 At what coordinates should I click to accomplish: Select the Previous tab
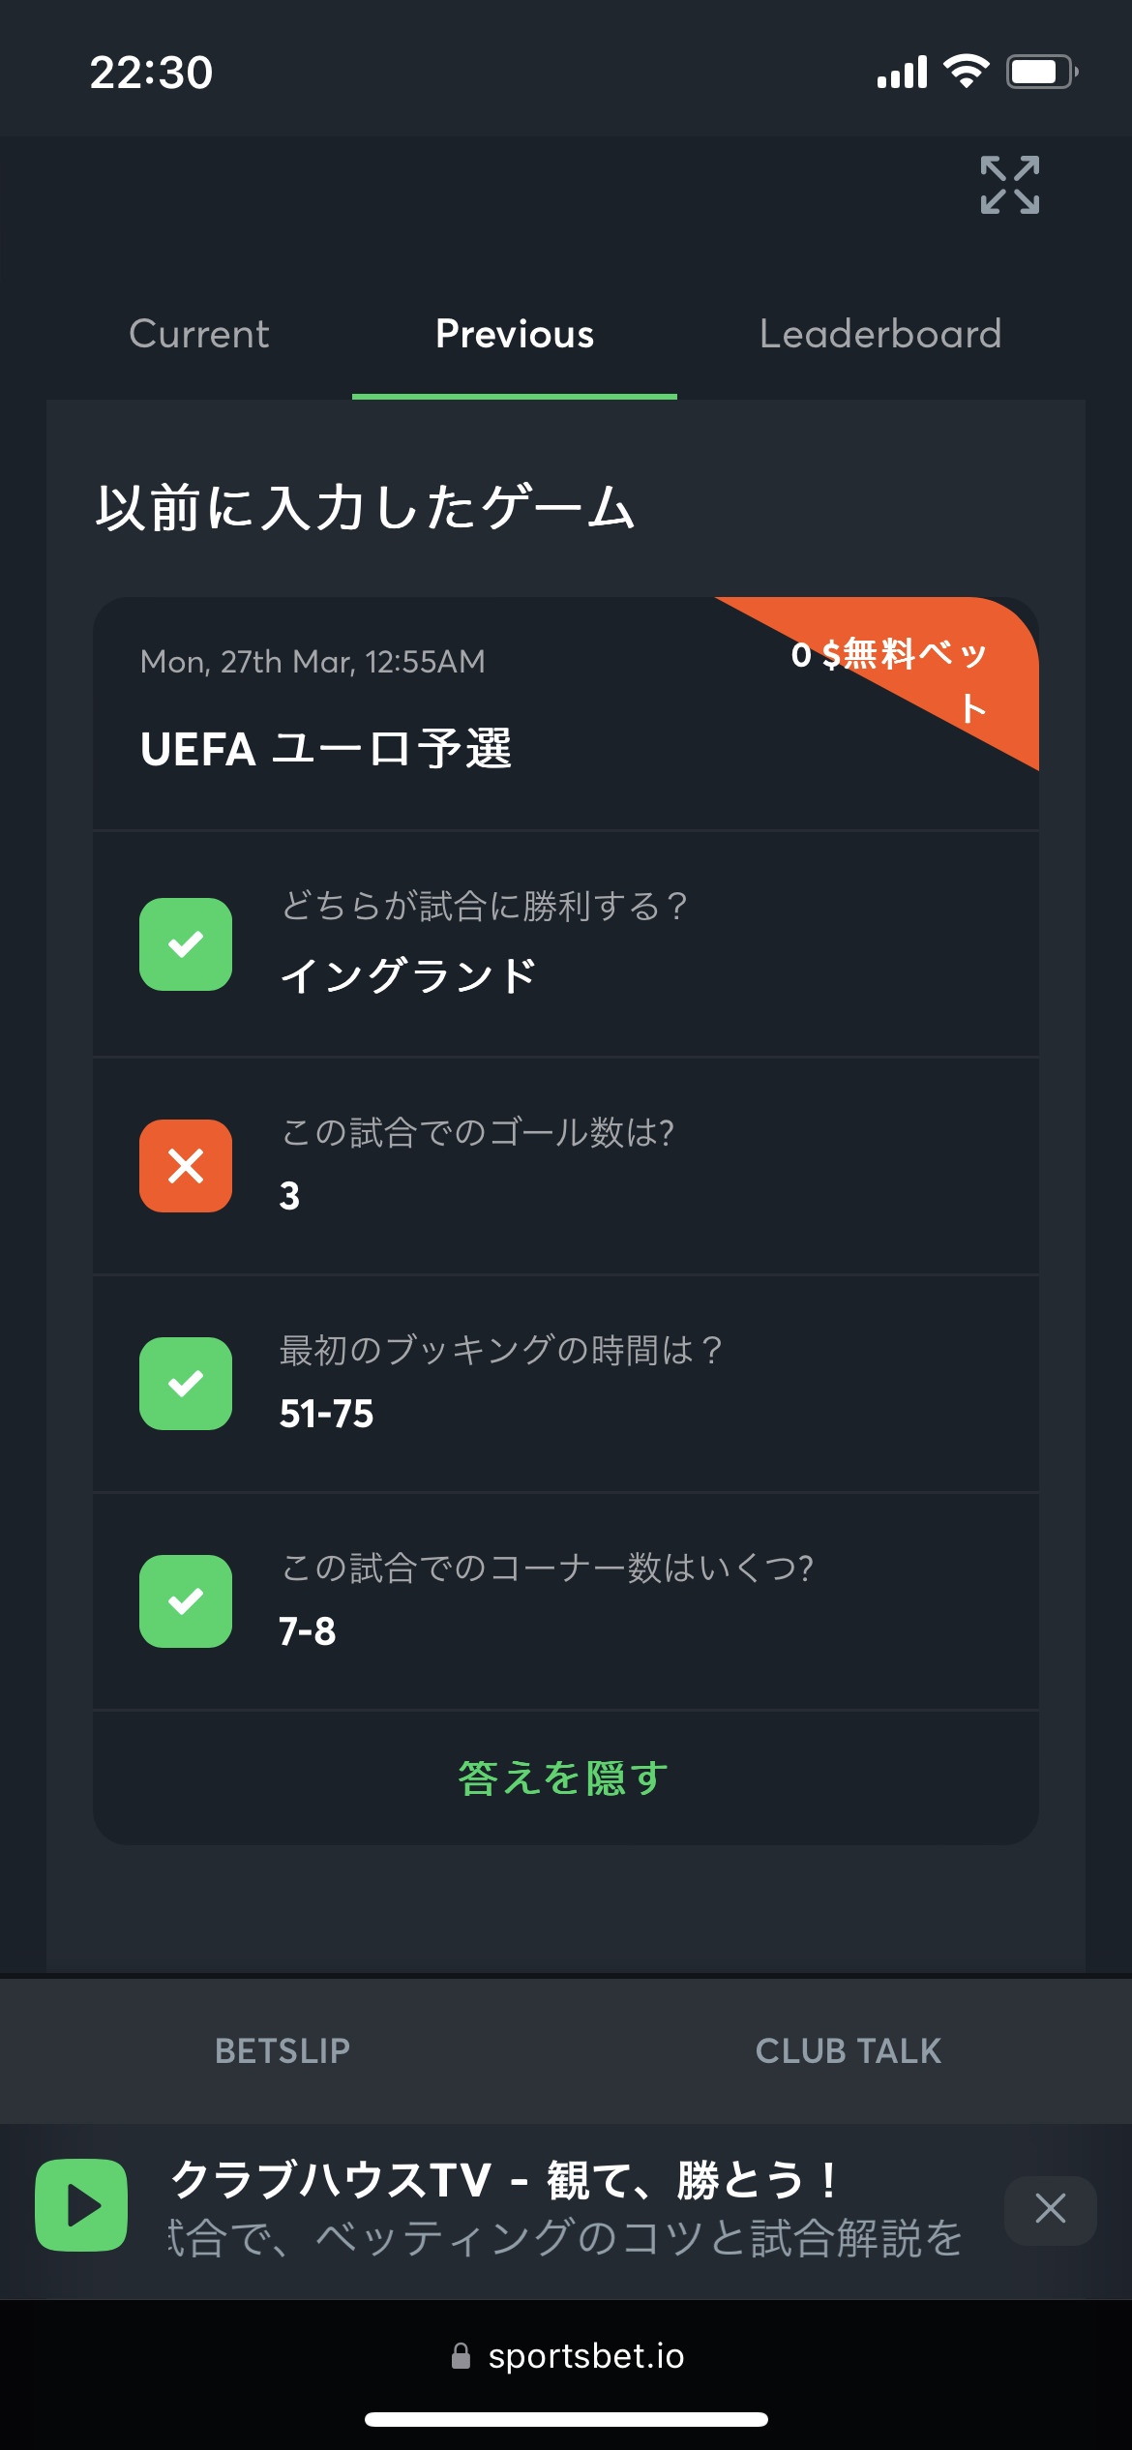pos(515,334)
